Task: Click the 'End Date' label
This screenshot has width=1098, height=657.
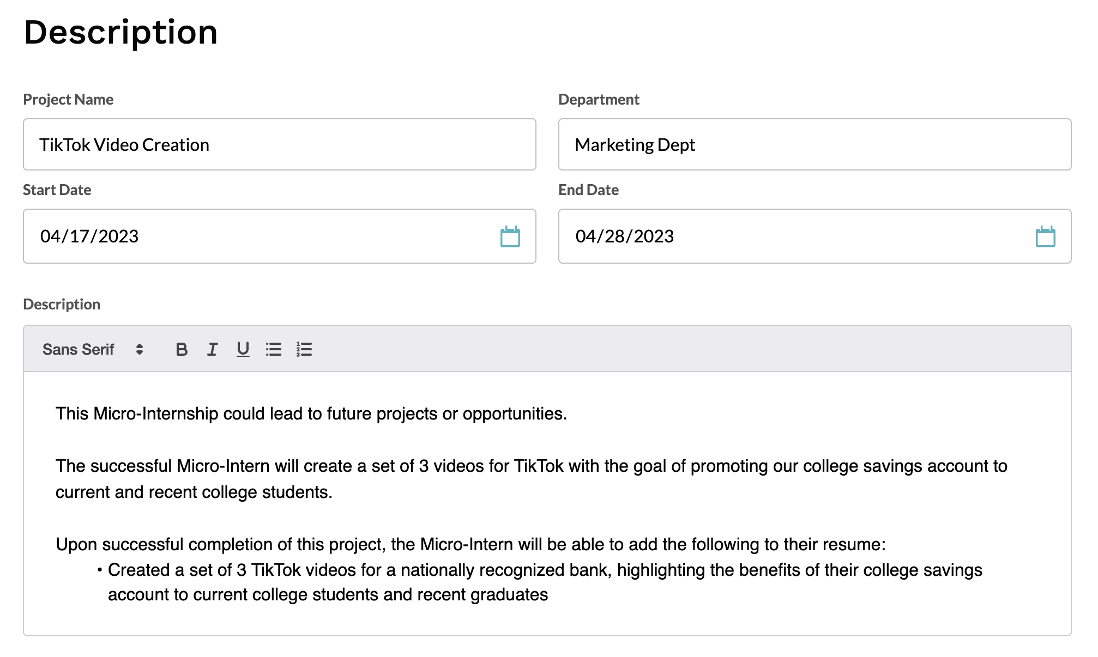Action: (x=588, y=190)
